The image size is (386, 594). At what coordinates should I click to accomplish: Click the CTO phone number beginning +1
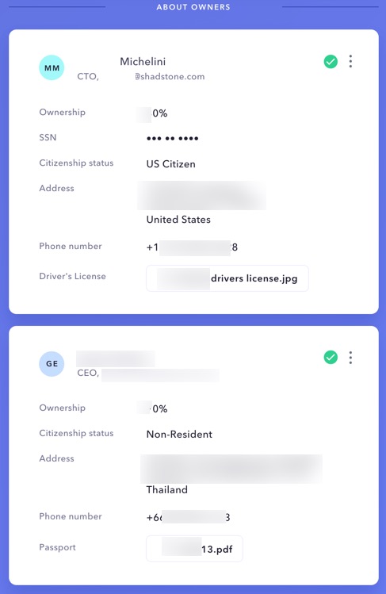pos(193,247)
